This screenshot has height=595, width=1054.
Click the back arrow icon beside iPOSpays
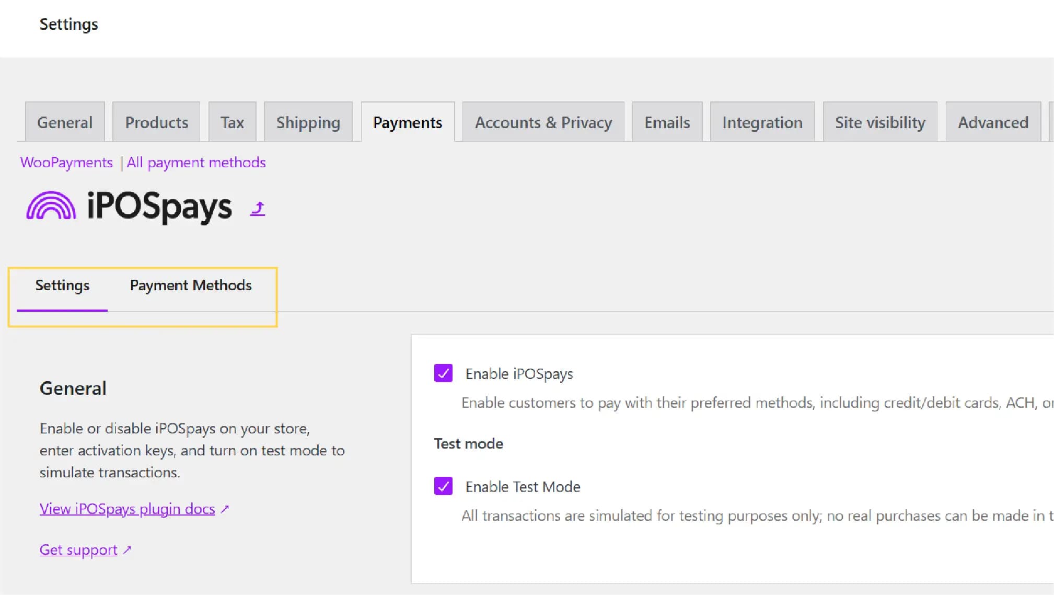[x=258, y=208]
